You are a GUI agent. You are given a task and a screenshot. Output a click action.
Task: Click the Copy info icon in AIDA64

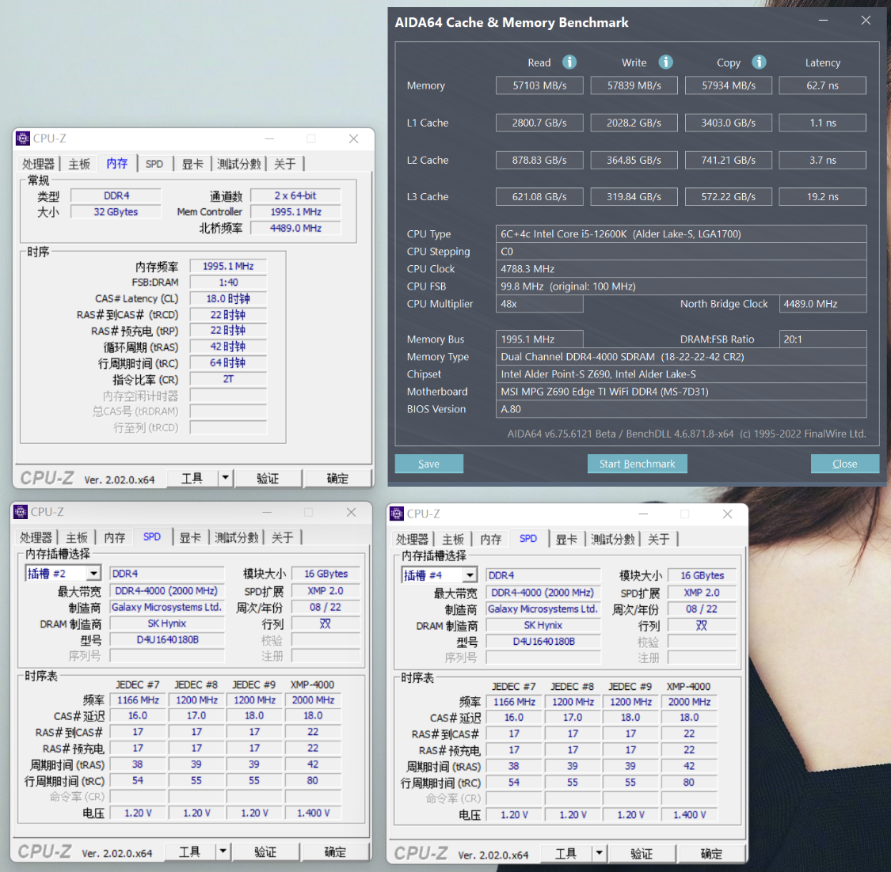coord(759,63)
